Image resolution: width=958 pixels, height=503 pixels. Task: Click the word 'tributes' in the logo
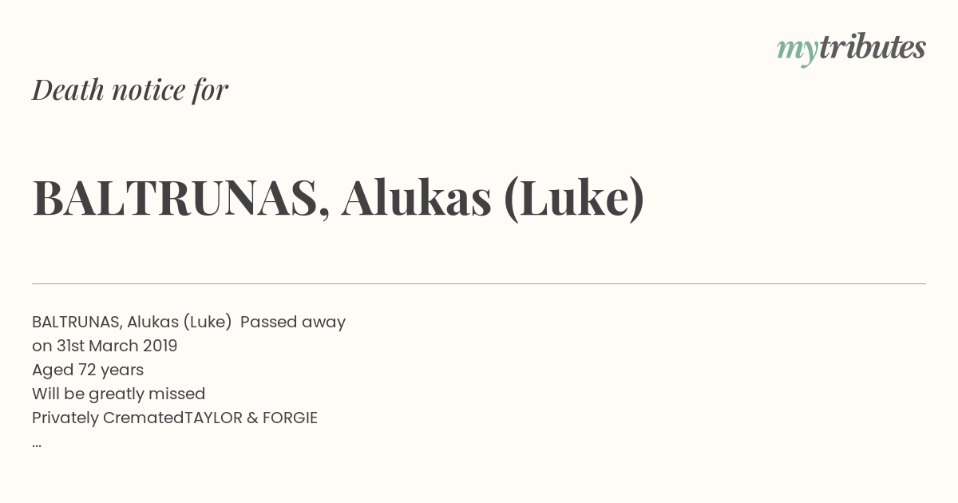[x=873, y=48]
